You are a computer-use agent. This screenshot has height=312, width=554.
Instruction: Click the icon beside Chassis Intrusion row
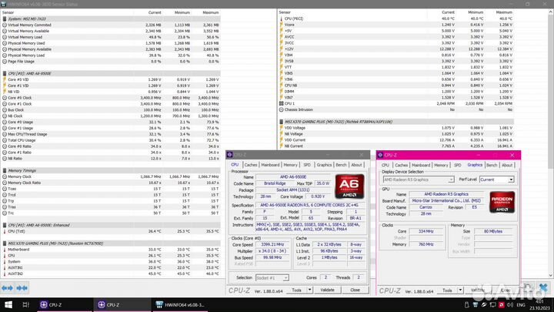point(282,109)
